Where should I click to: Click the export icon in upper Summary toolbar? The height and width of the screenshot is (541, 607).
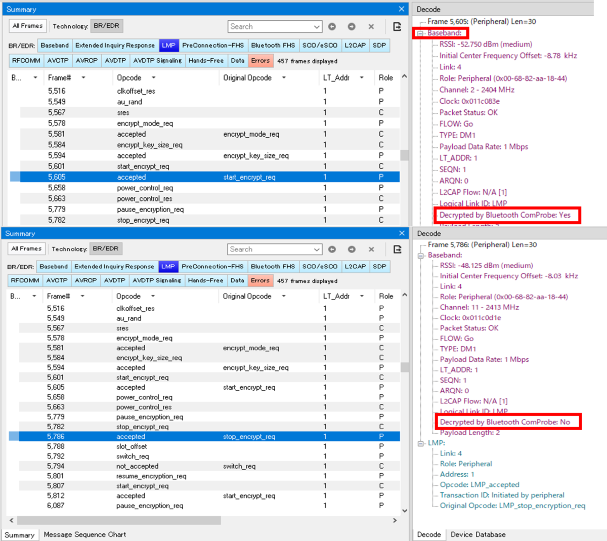click(397, 26)
